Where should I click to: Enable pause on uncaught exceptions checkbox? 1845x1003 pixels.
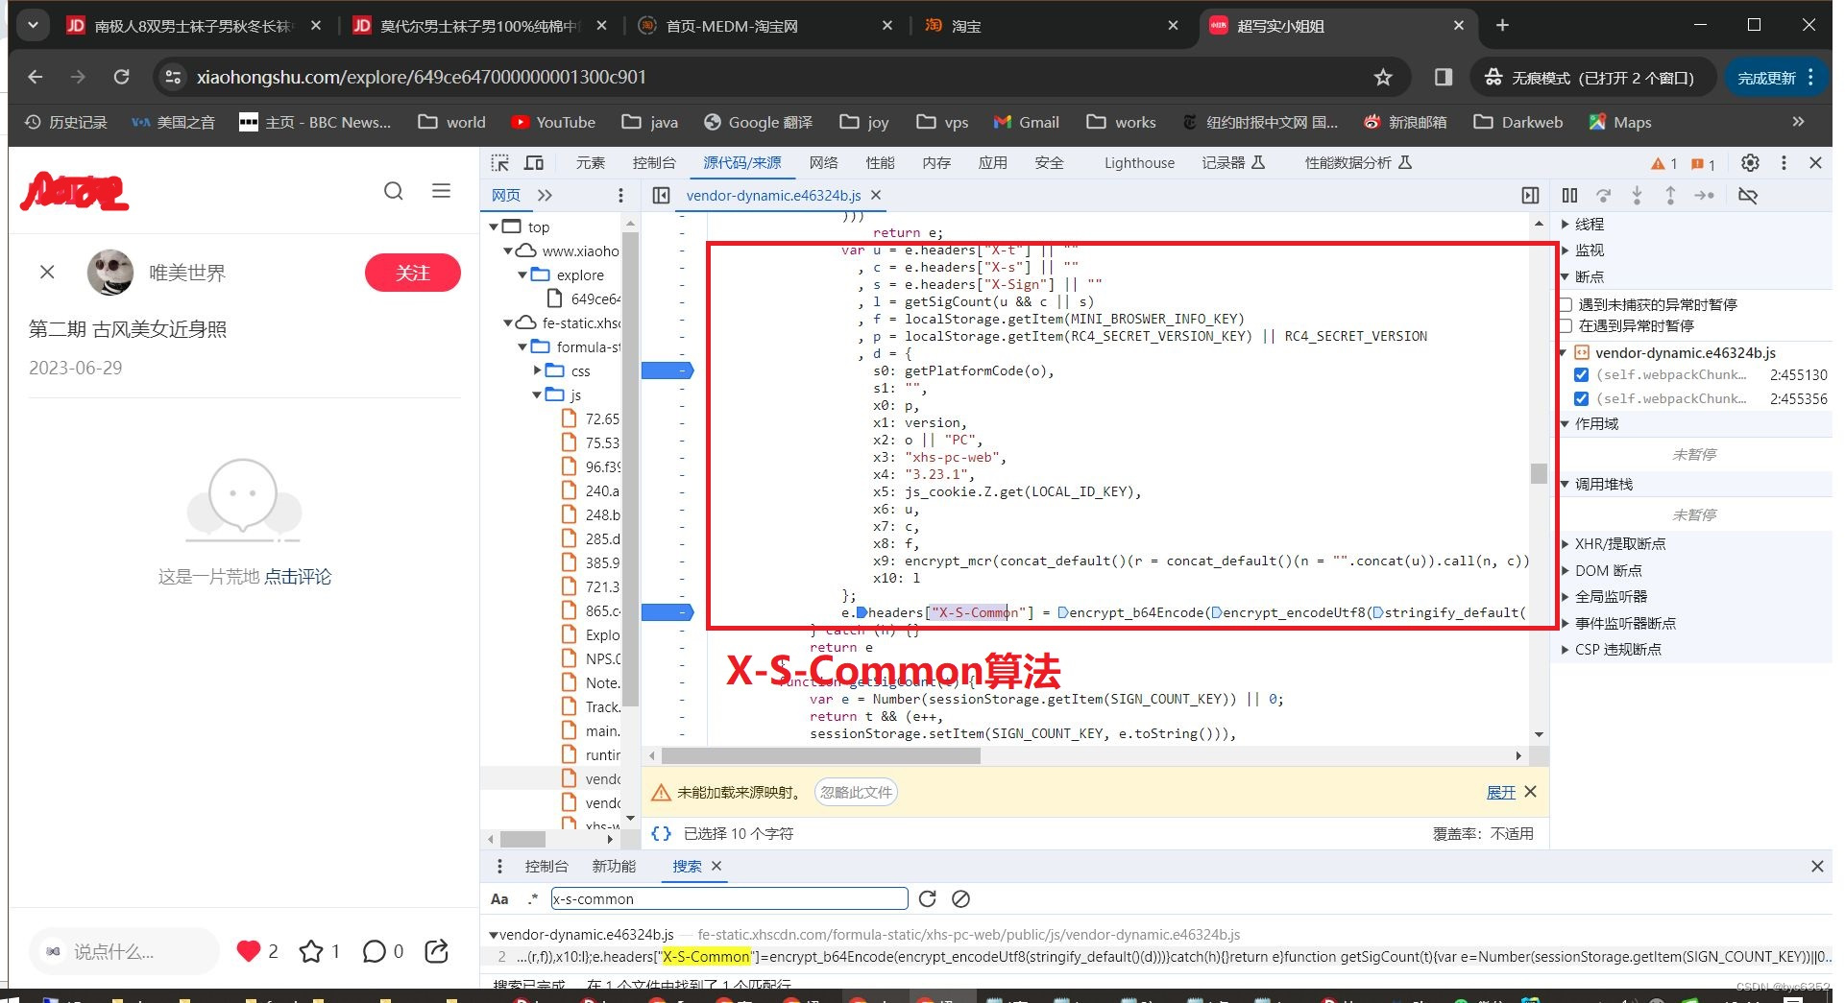point(1566,304)
